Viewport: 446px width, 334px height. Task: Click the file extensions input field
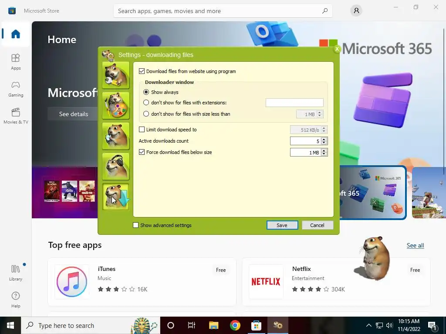coord(294,103)
